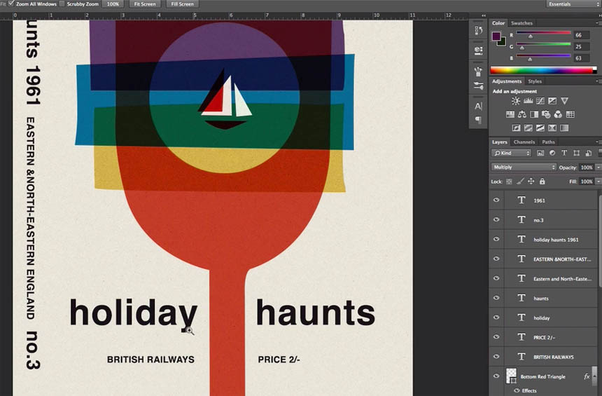Open the Color panel flyout menu
The width and height of the screenshot is (602, 396).
coord(598,23)
